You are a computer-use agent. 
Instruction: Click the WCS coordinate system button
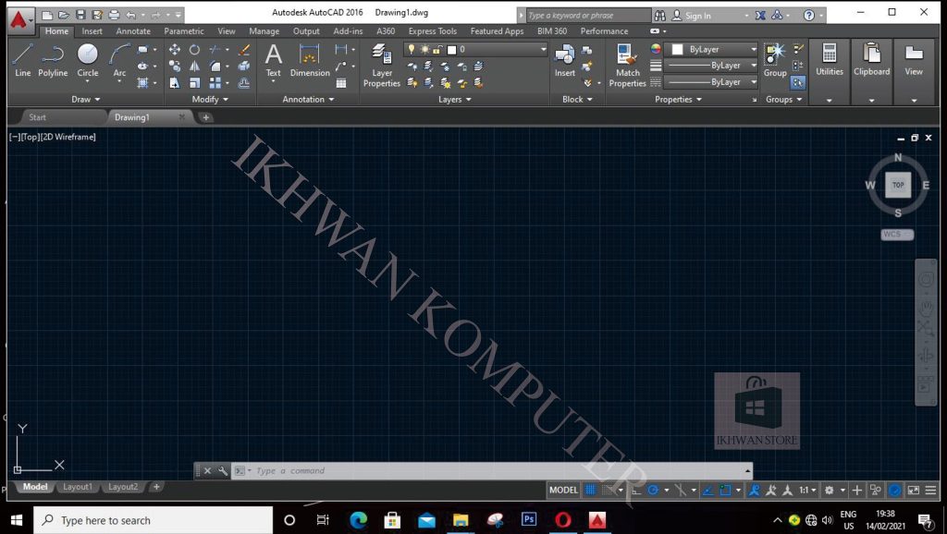(897, 234)
